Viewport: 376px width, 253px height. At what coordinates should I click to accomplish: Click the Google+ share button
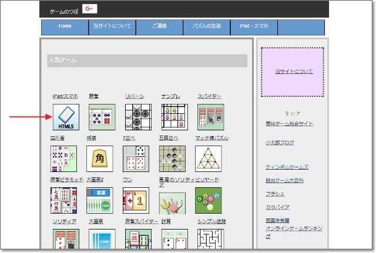[x=89, y=8]
